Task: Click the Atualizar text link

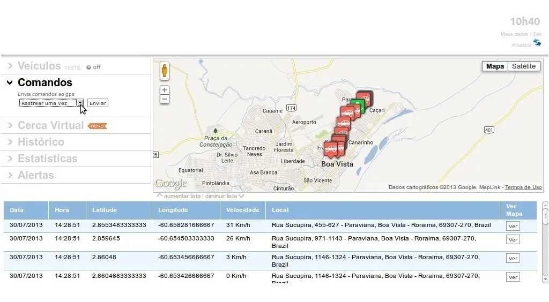Action: pos(521,45)
